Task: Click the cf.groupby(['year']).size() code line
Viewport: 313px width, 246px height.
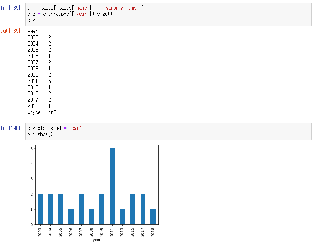Action: pyautogui.click(x=70, y=14)
